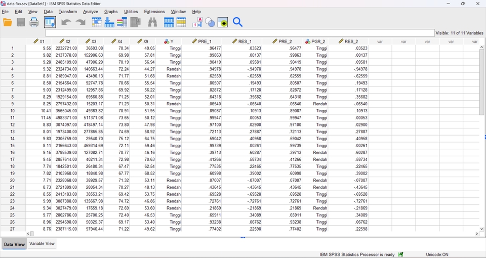Open the Graphs menu
The width and height of the screenshot is (486, 258).
(x=111, y=12)
